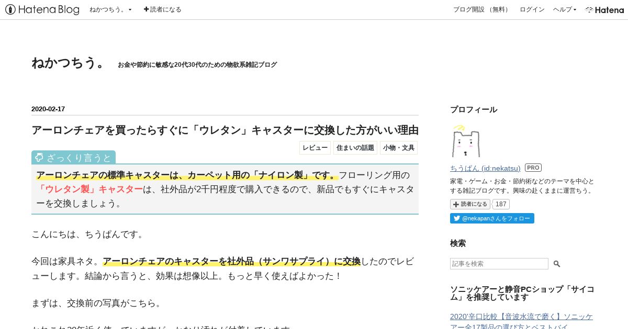Click the ログイン link
Image resolution: width=628 pixels, height=329 pixels.
532,9
